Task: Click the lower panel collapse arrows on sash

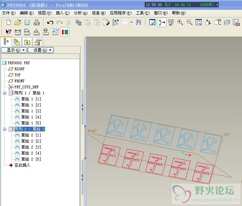Action: point(82,178)
